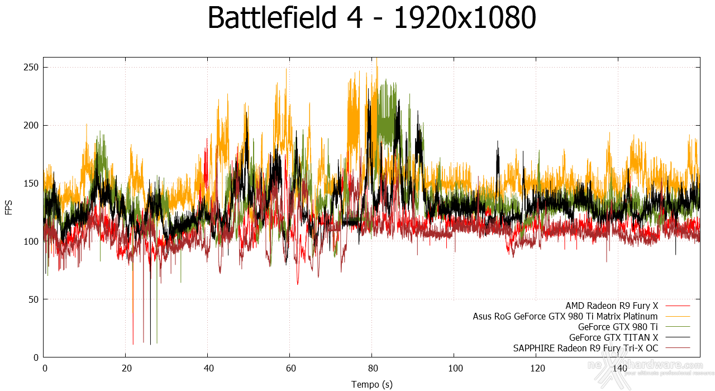Click the 40 tick label on the time axis
Screen dimensions: 715x391
(208, 369)
